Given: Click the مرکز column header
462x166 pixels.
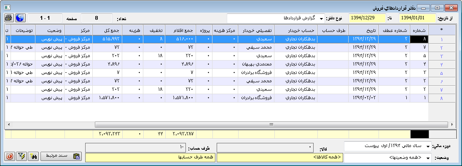Looking at the screenshot, I should [78, 30].
